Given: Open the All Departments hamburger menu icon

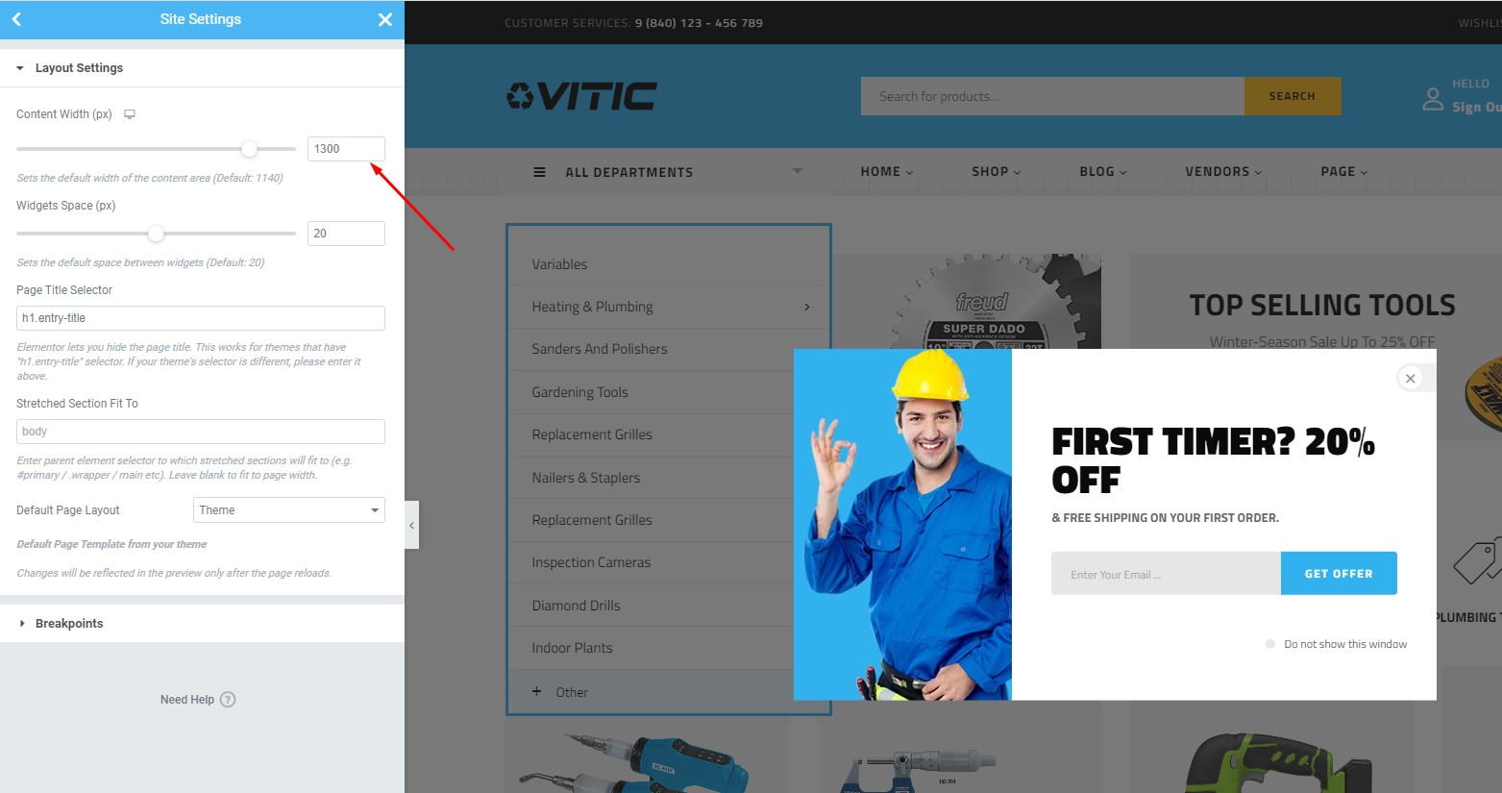Looking at the screenshot, I should click(x=539, y=172).
